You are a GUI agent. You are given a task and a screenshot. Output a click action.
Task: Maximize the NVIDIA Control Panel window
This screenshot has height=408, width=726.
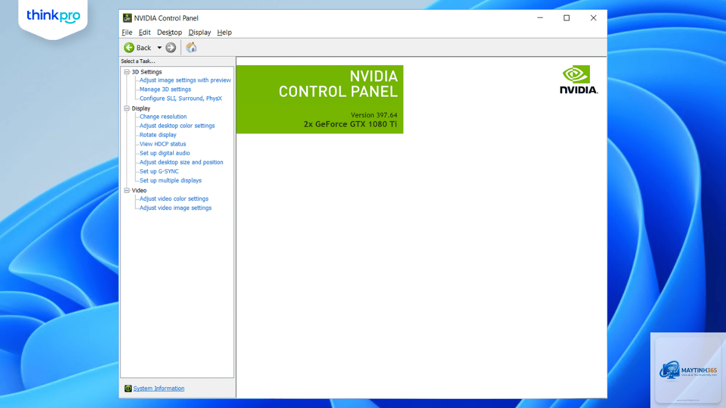point(566,18)
